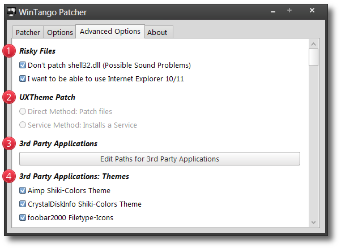The image size is (341, 249).
Task: Click the scrollbar down arrow
Action: coord(313,222)
